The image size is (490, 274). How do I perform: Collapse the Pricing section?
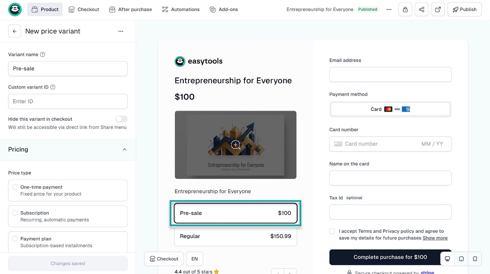(x=125, y=150)
